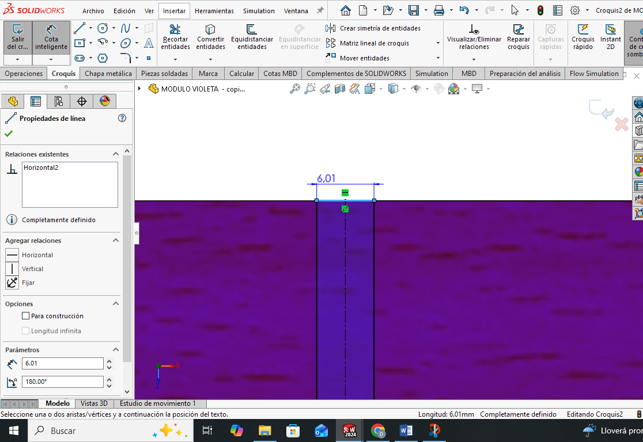Increase length value with stepper arrow
The width and height of the screenshot is (643, 442).
click(x=109, y=360)
